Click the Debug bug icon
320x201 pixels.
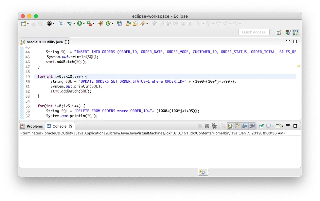[70, 23]
